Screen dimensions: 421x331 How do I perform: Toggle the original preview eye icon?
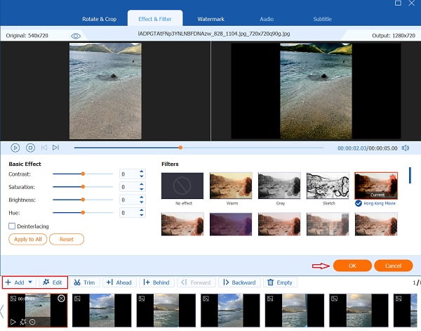[x=76, y=36]
